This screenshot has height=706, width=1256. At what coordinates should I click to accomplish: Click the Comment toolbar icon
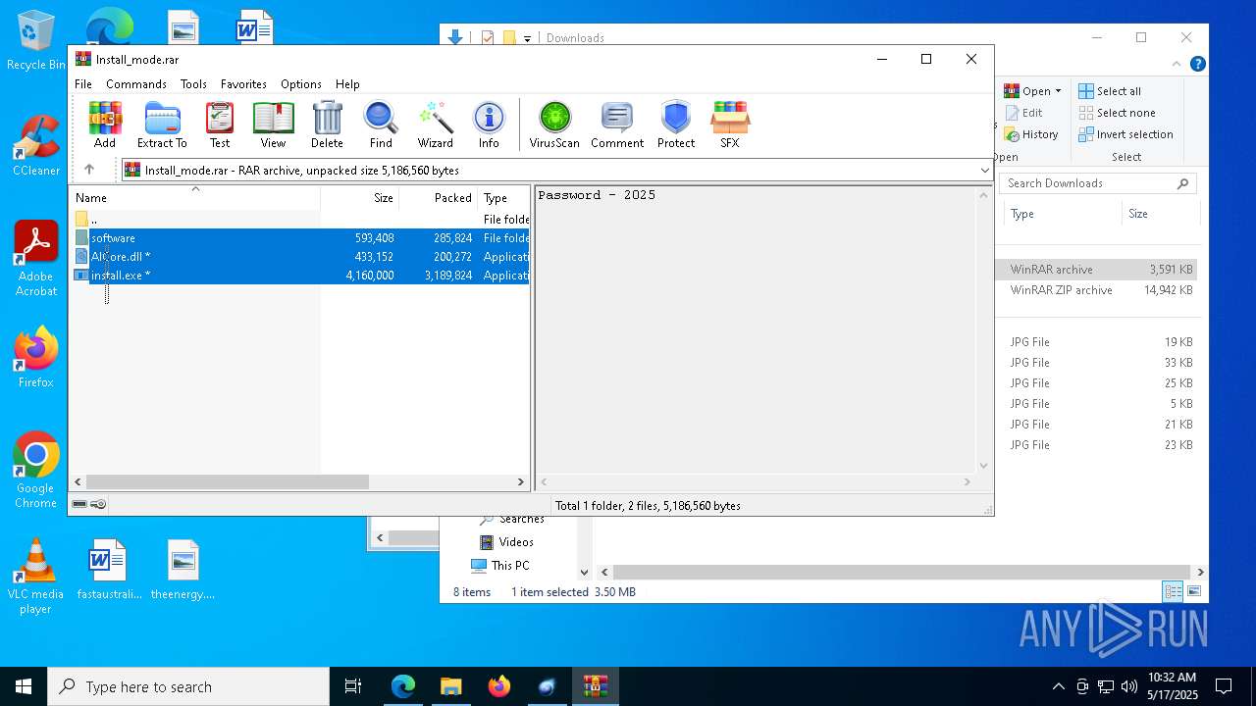[x=617, y=125]
